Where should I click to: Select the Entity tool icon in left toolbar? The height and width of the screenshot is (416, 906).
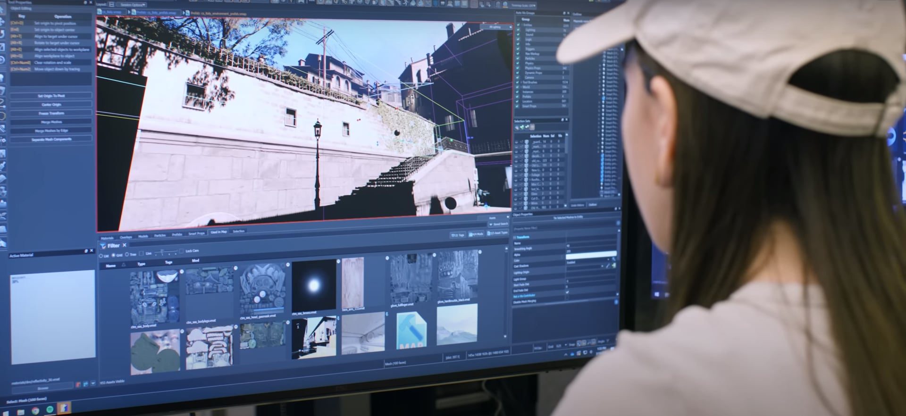point(2,77)
